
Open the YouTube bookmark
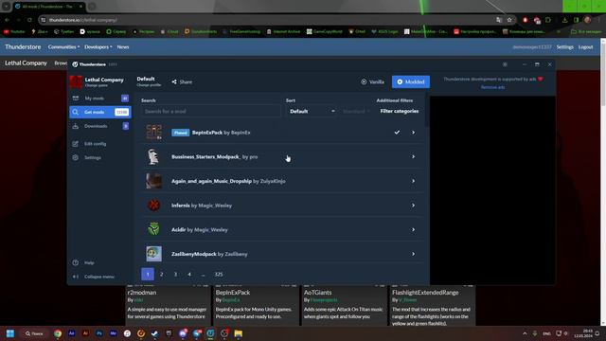[x=14, y=31]
